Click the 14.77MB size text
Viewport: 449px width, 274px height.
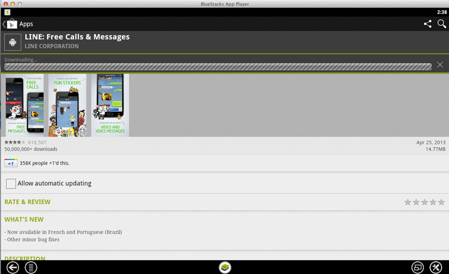coord(436,149)
